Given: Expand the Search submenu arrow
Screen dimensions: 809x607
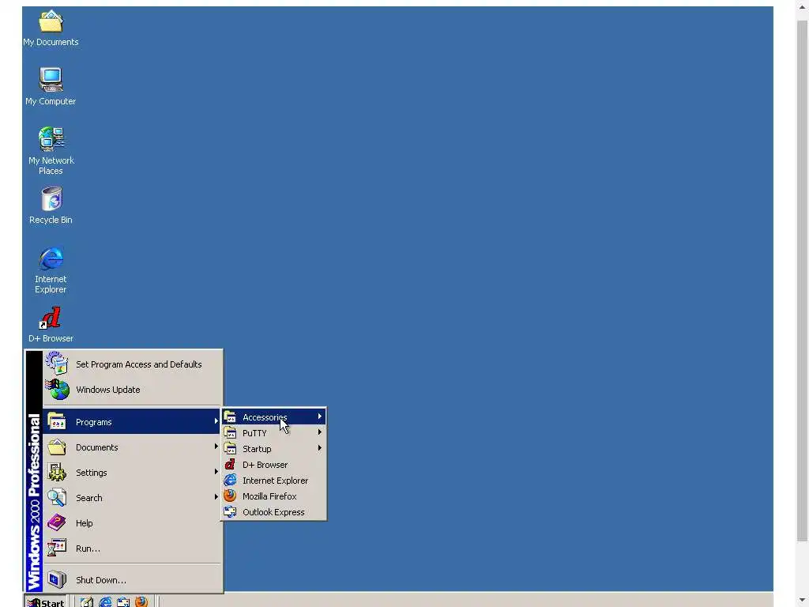Looking at the screenshot, I should (x=216, y=497).
